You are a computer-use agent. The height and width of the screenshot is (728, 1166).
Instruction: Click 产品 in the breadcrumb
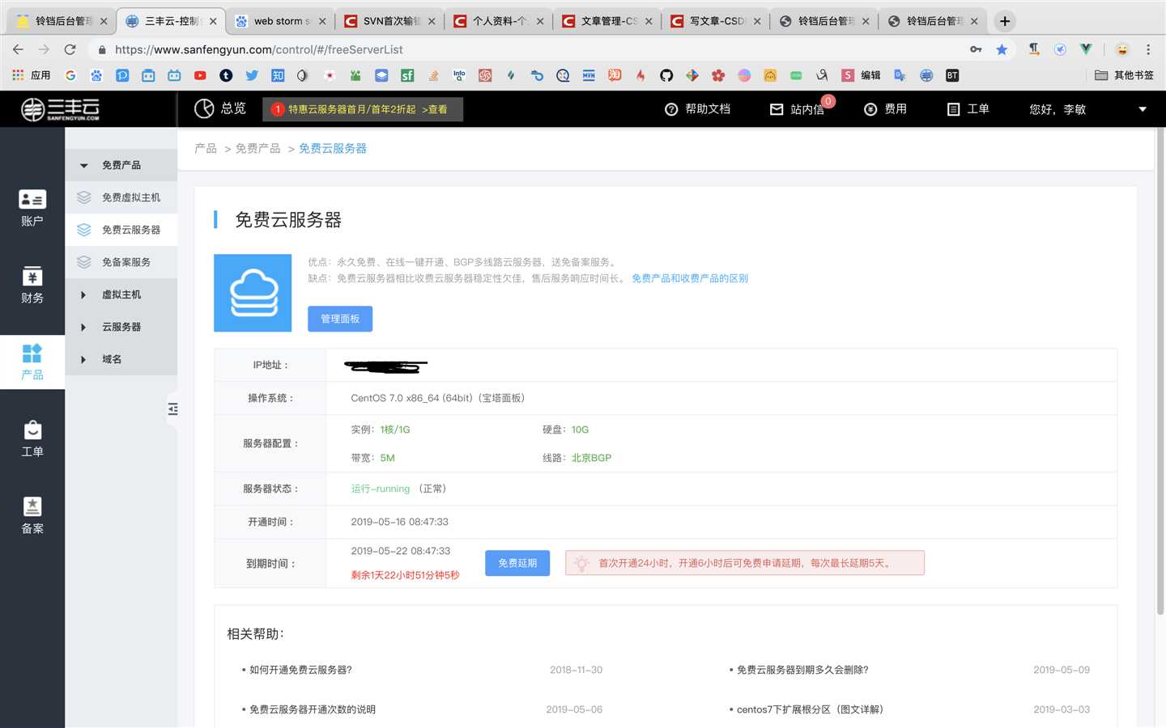(x=206, y=149)
